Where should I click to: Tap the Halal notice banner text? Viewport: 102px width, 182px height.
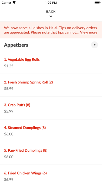(x=50, y=30)
